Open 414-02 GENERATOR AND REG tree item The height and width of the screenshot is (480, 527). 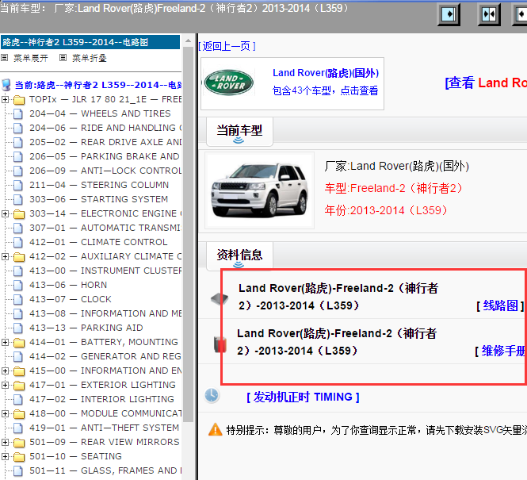point(105,356)
